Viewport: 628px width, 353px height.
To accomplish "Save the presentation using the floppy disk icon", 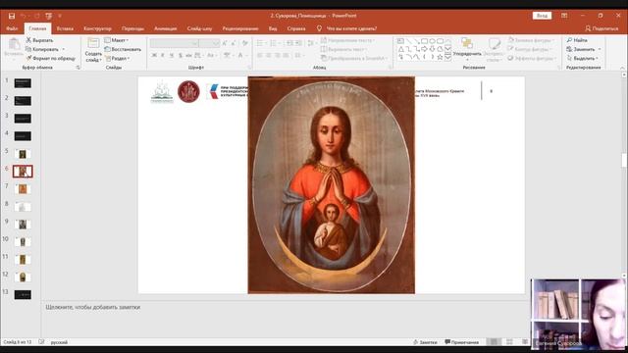I will [x=12, y=16].
